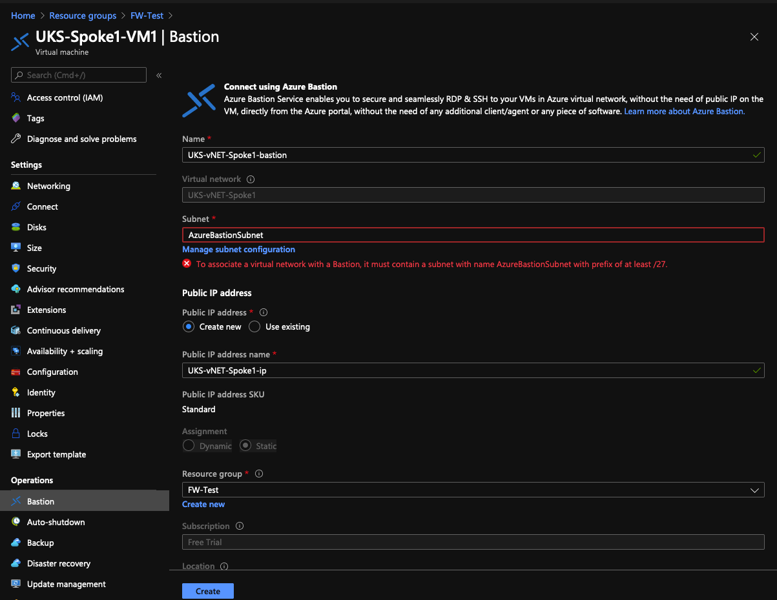Open Disaster recovery in the sidebar

59,563
